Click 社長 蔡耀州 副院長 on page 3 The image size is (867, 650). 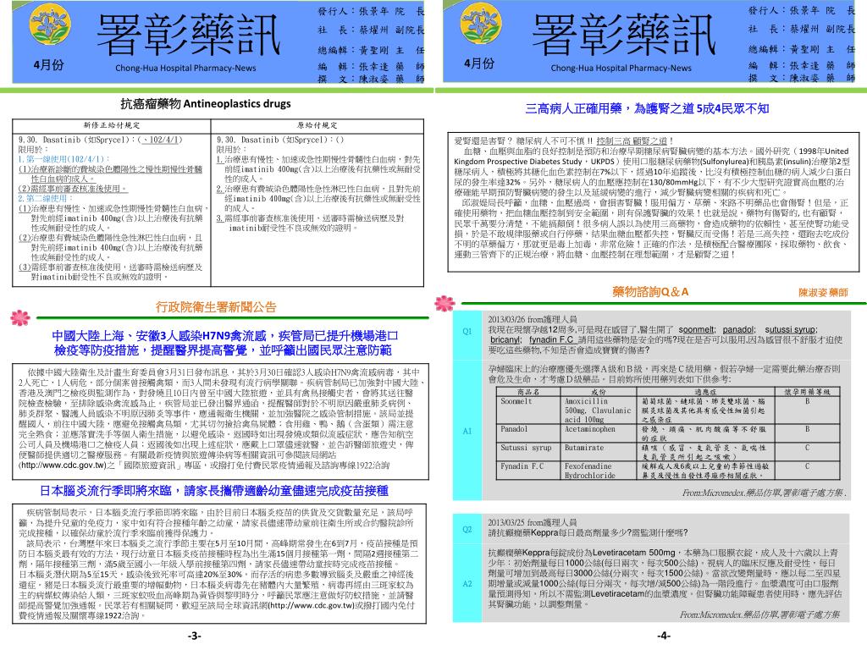coord(371,30)
